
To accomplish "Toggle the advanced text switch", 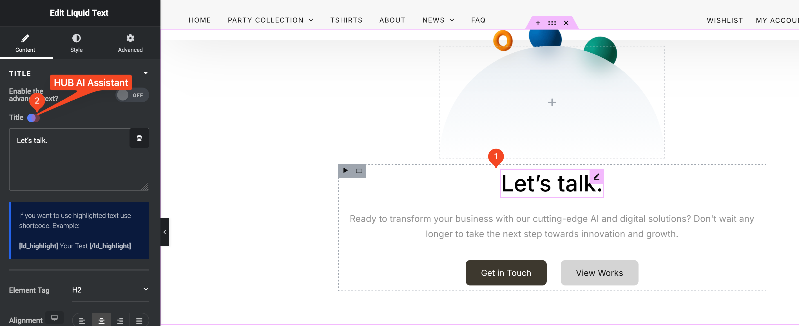I will coord(132,95).
